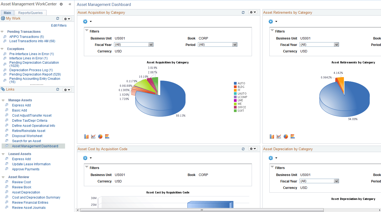Image resolution: width=381 pixels, height=212 pixels.
Task: Switch Asset Retirements to horizontal bar chart
Action: 293,136
